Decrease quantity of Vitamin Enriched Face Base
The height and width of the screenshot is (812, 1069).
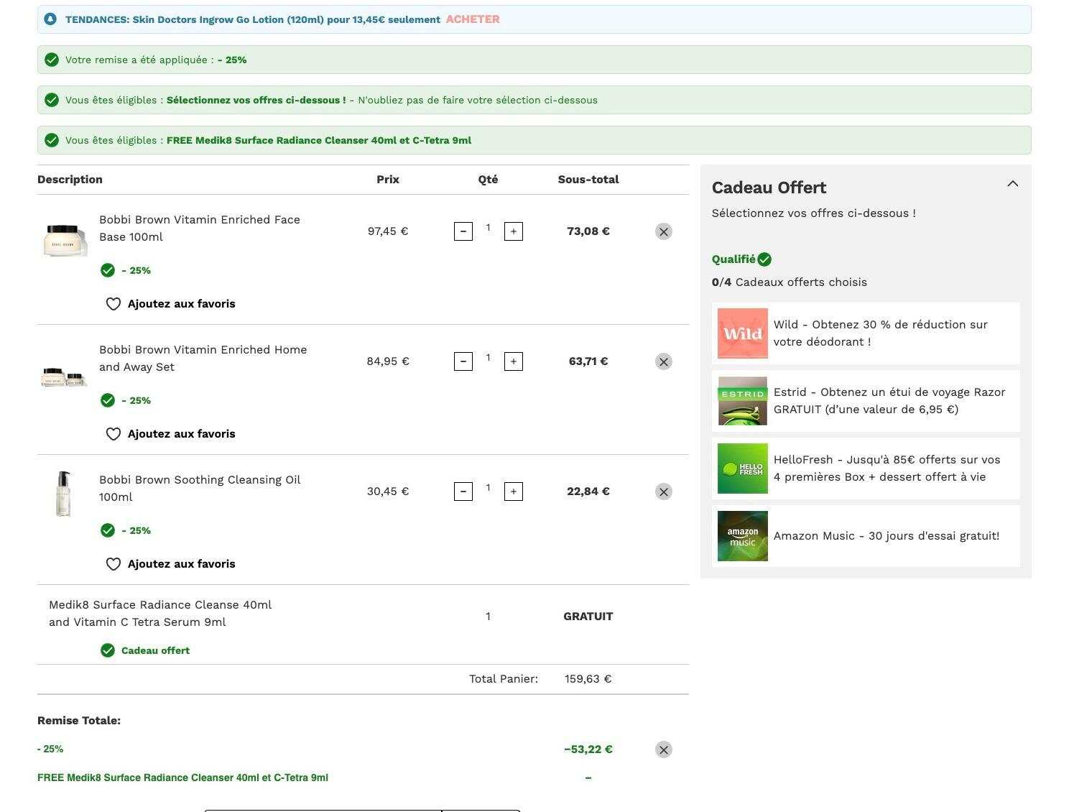tap(463, 231)
